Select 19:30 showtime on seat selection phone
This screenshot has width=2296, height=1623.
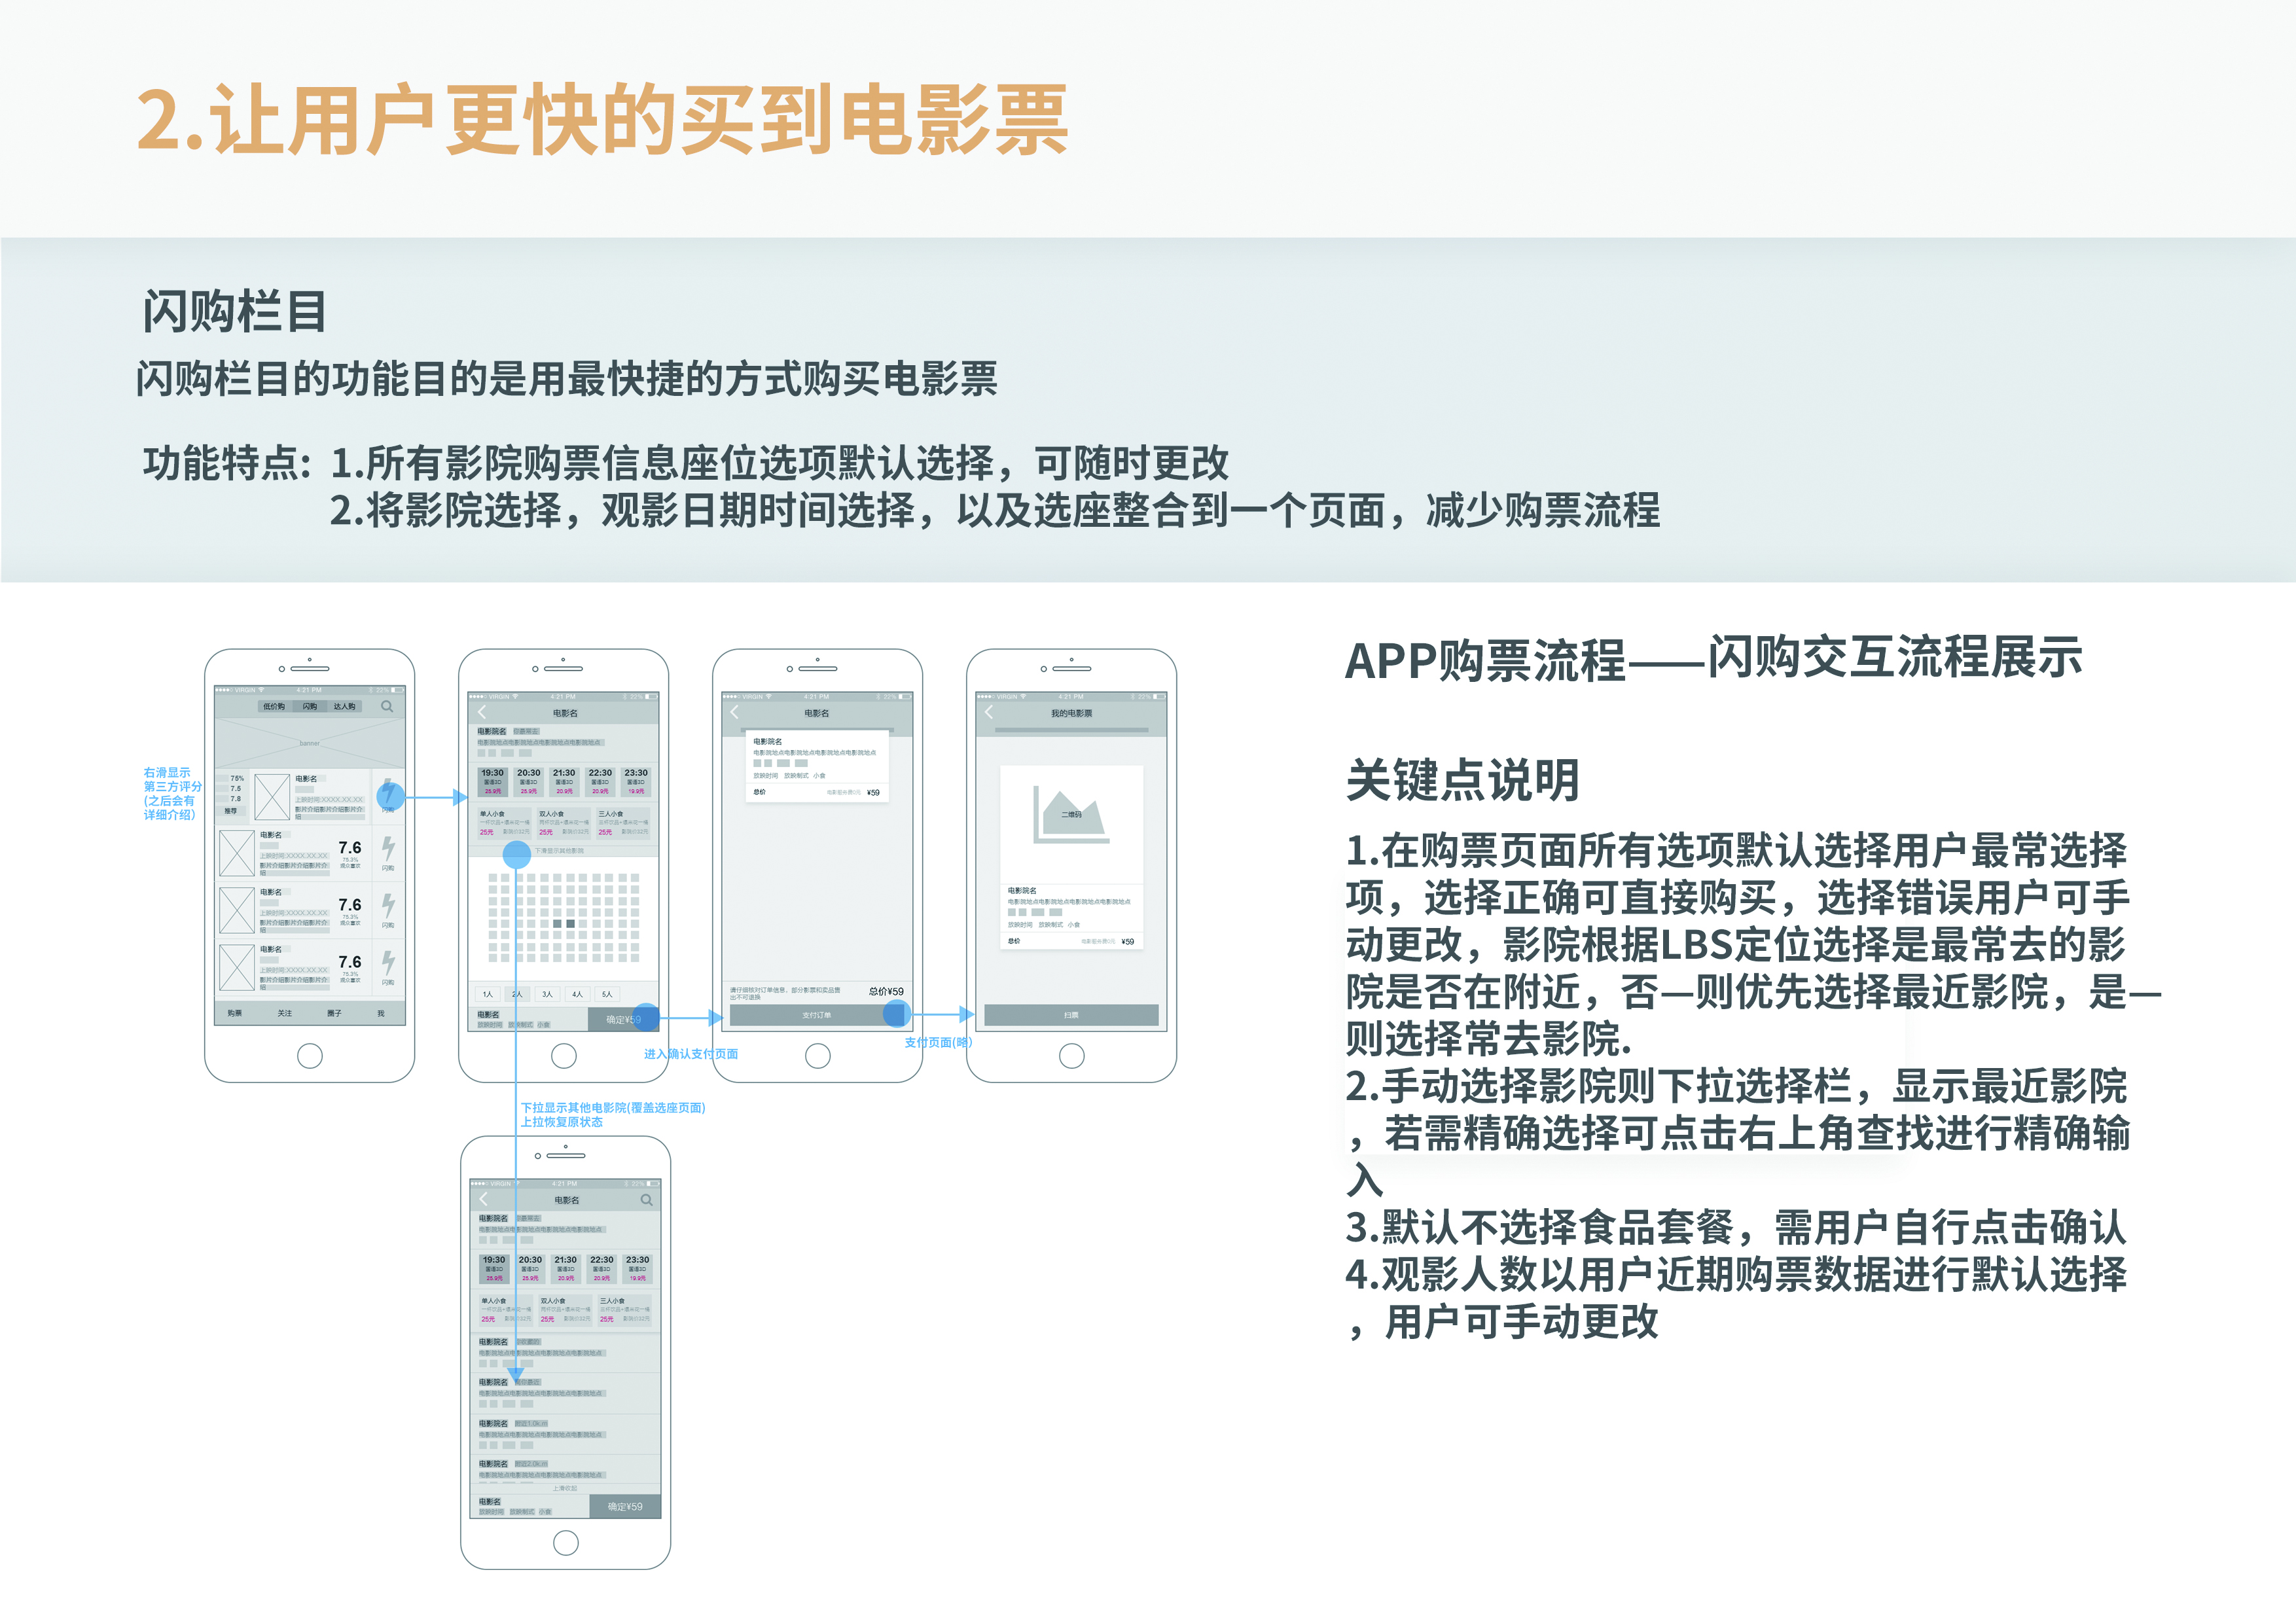click(x=493, y=782)
